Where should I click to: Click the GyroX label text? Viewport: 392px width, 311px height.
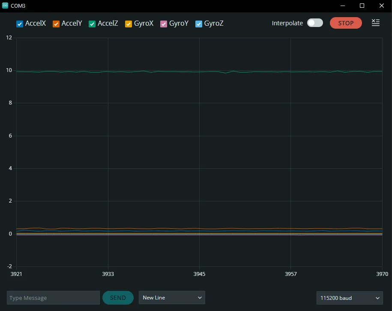coord(144,24)
